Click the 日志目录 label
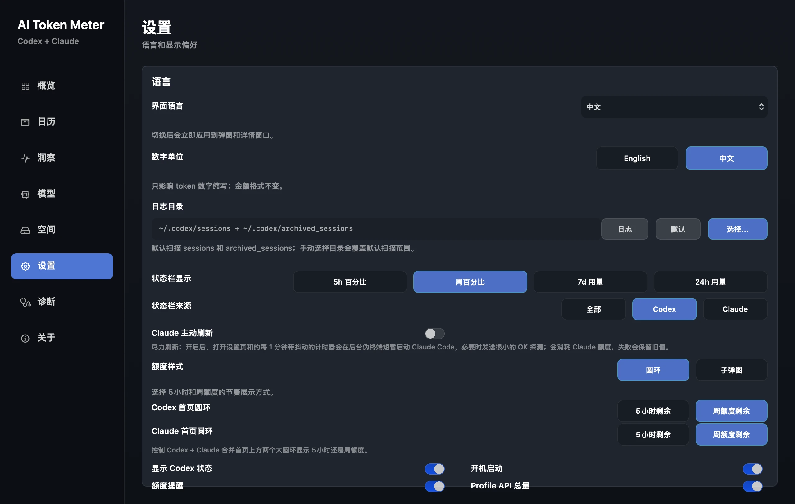 click(x=167, y=206)
